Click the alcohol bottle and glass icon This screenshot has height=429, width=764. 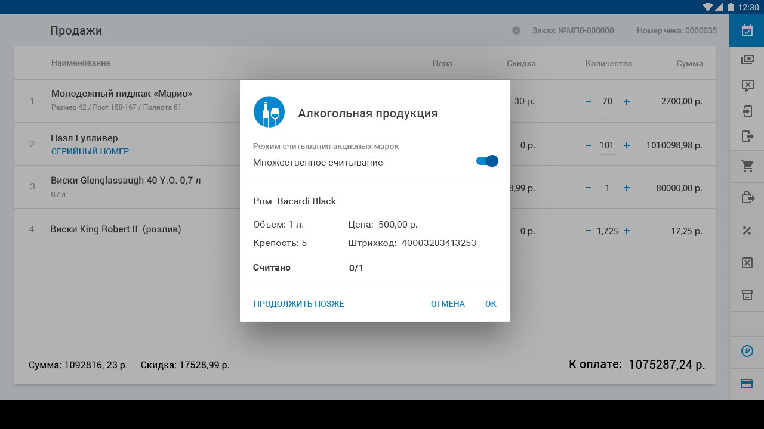coord(269,112)
